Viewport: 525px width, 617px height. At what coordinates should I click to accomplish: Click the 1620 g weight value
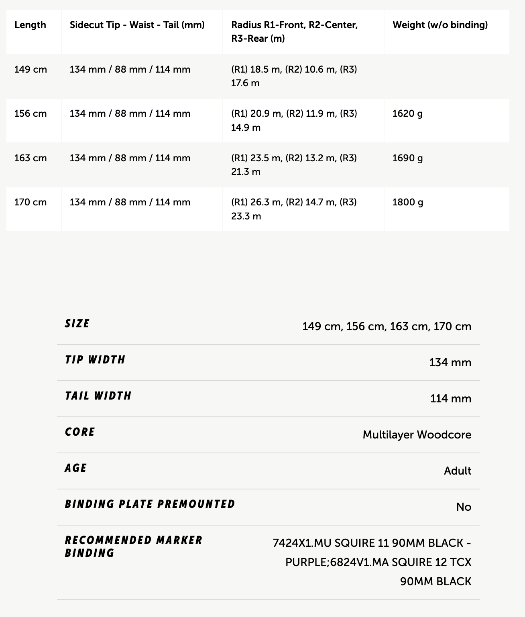tap(407, 114)
